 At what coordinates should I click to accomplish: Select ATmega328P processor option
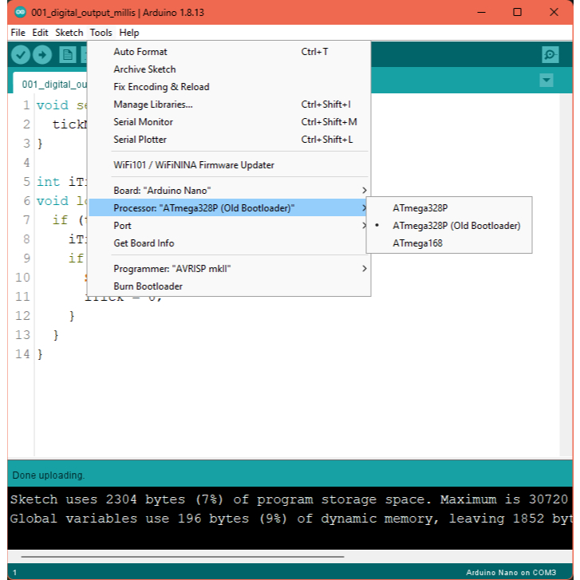click(420, 207)
